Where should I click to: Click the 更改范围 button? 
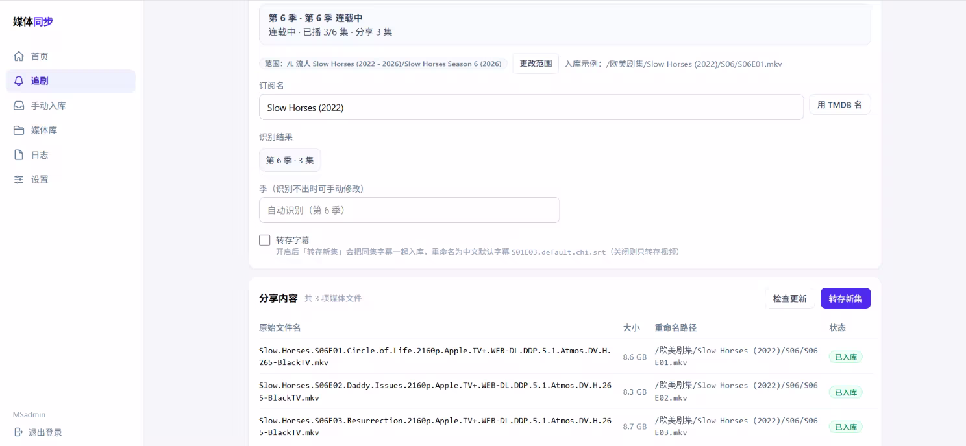point(536,64)
